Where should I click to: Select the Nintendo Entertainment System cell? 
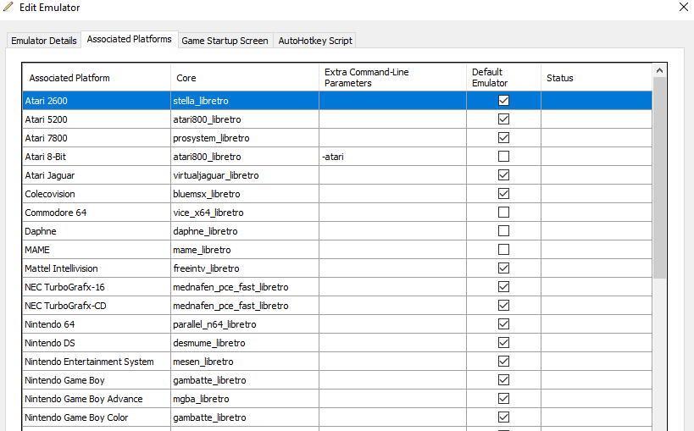point(97,361)
